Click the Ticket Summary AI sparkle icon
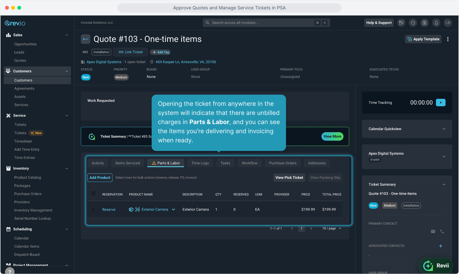 click(92, 136)
